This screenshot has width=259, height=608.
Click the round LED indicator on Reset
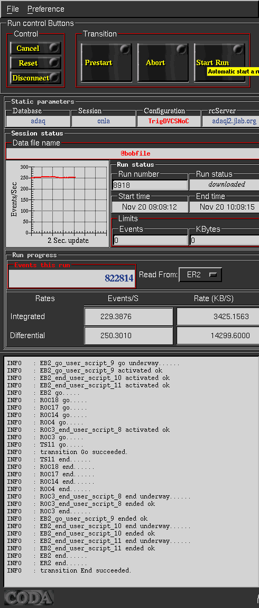54,62
